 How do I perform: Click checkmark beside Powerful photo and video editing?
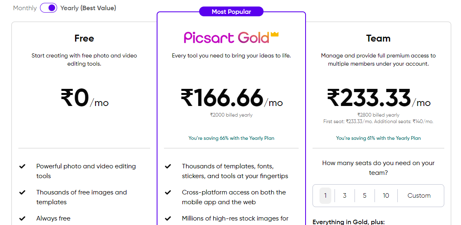[x=22, y=166]
